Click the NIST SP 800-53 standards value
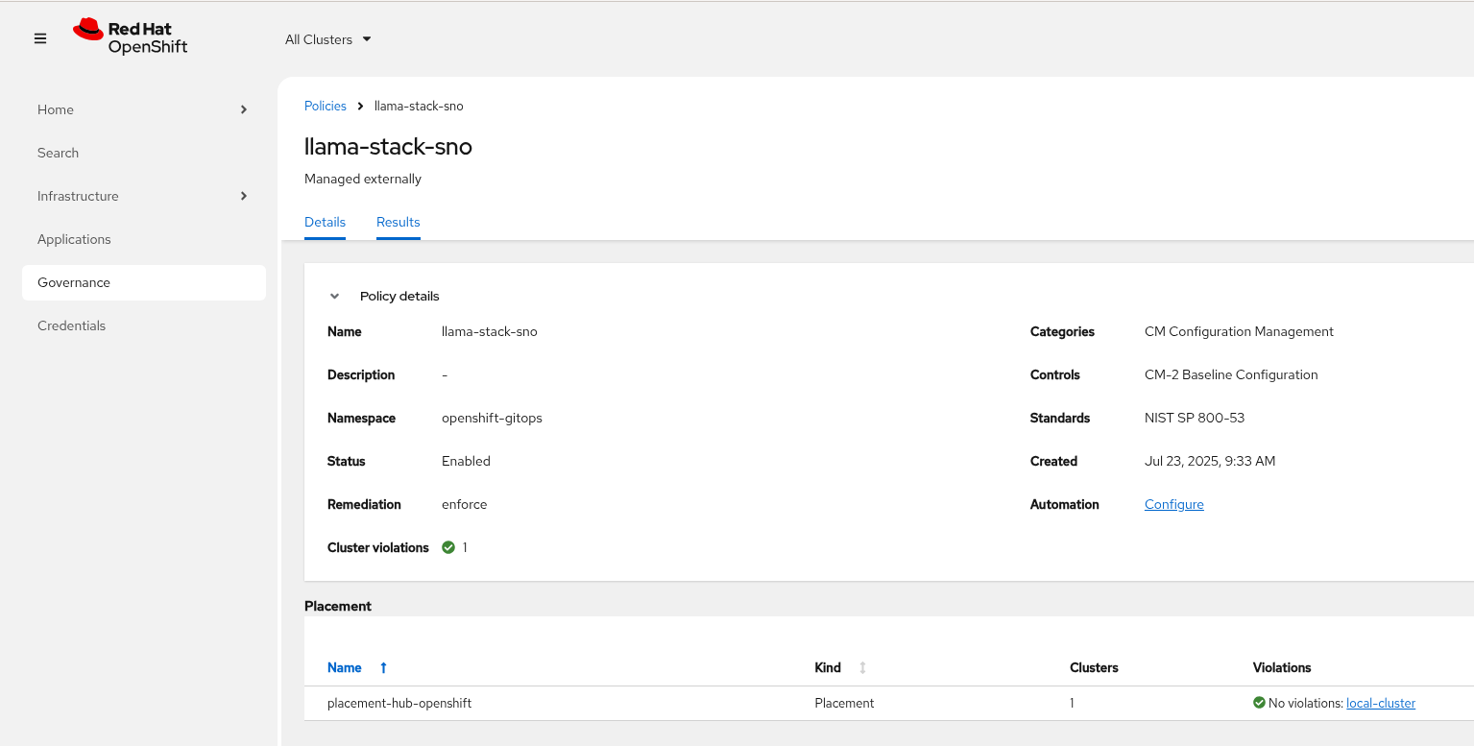This screenshot has height=746, width=1474. click(1195, 418)
